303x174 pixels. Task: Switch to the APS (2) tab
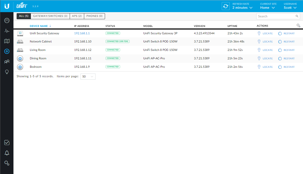point(77,16)
